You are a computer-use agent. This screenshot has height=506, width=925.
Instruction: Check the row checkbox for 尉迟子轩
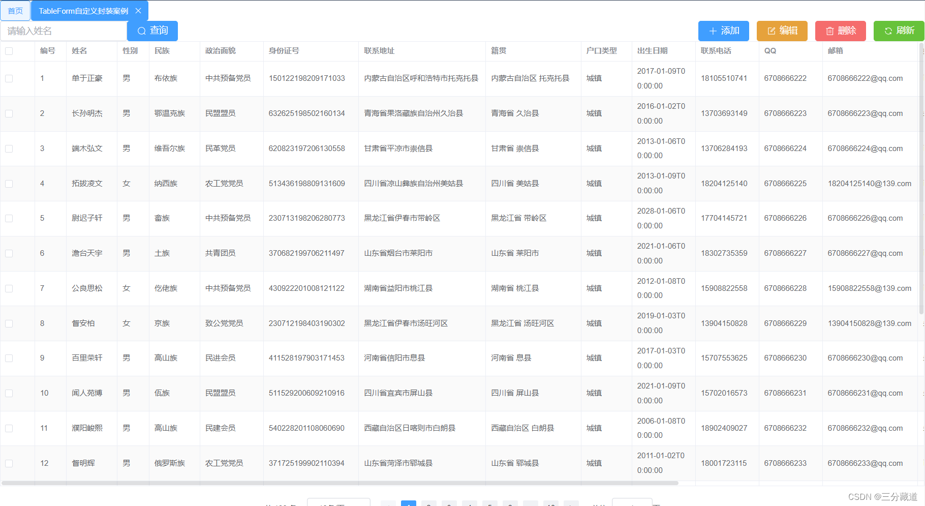pyautogui.click(x=9, y=218)
